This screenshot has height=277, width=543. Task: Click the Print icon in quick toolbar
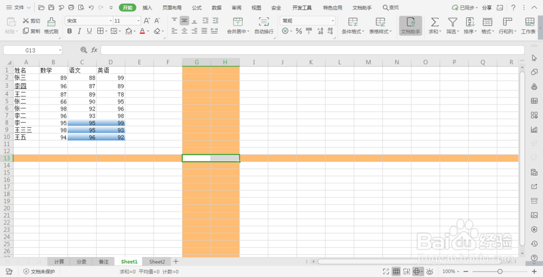[71, 7]
